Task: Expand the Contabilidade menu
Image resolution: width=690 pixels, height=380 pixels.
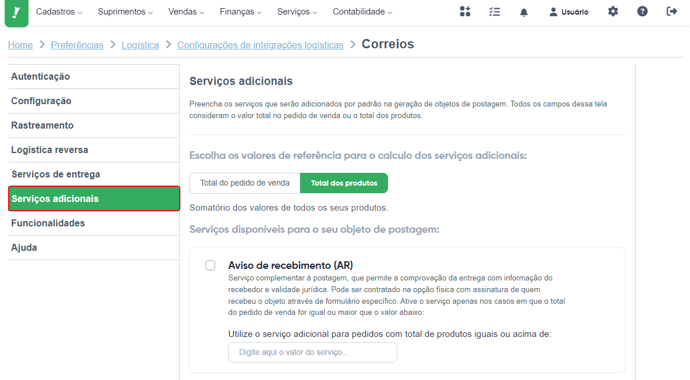Action: (362, 12)
